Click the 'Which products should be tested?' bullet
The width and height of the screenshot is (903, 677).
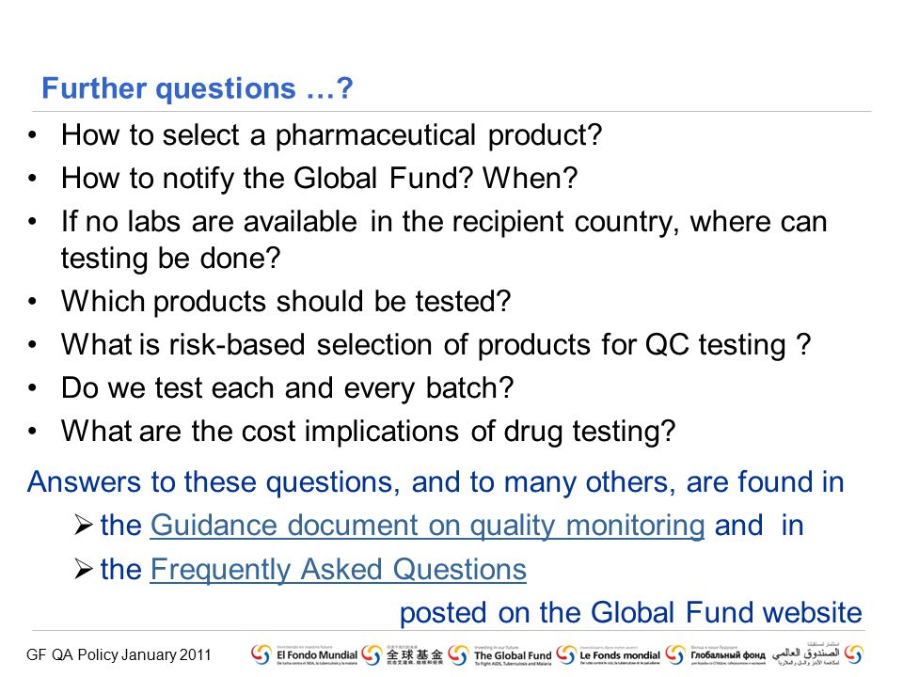click(x=286, y=302)
